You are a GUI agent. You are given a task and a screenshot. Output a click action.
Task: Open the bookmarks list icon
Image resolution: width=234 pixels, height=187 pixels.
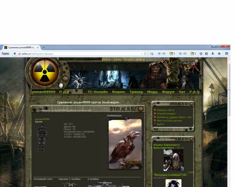click(206, 53)
